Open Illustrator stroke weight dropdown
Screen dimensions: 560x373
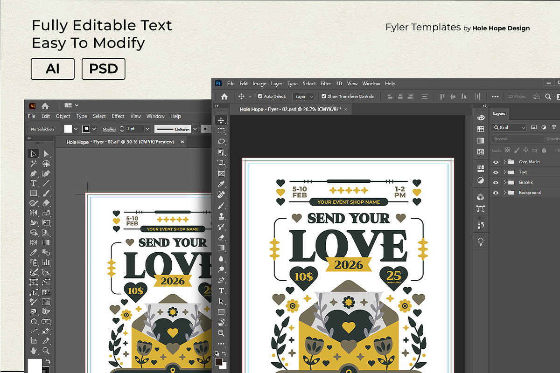coord(148,129)
